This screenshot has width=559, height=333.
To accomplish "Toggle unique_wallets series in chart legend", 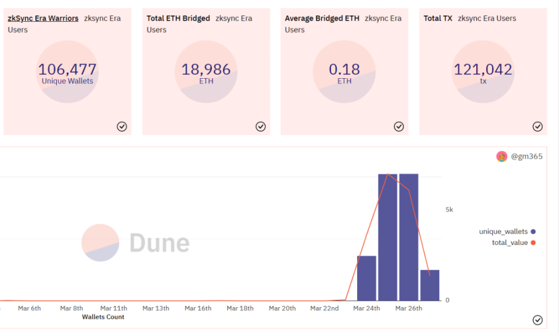I will tap(503, 232).
